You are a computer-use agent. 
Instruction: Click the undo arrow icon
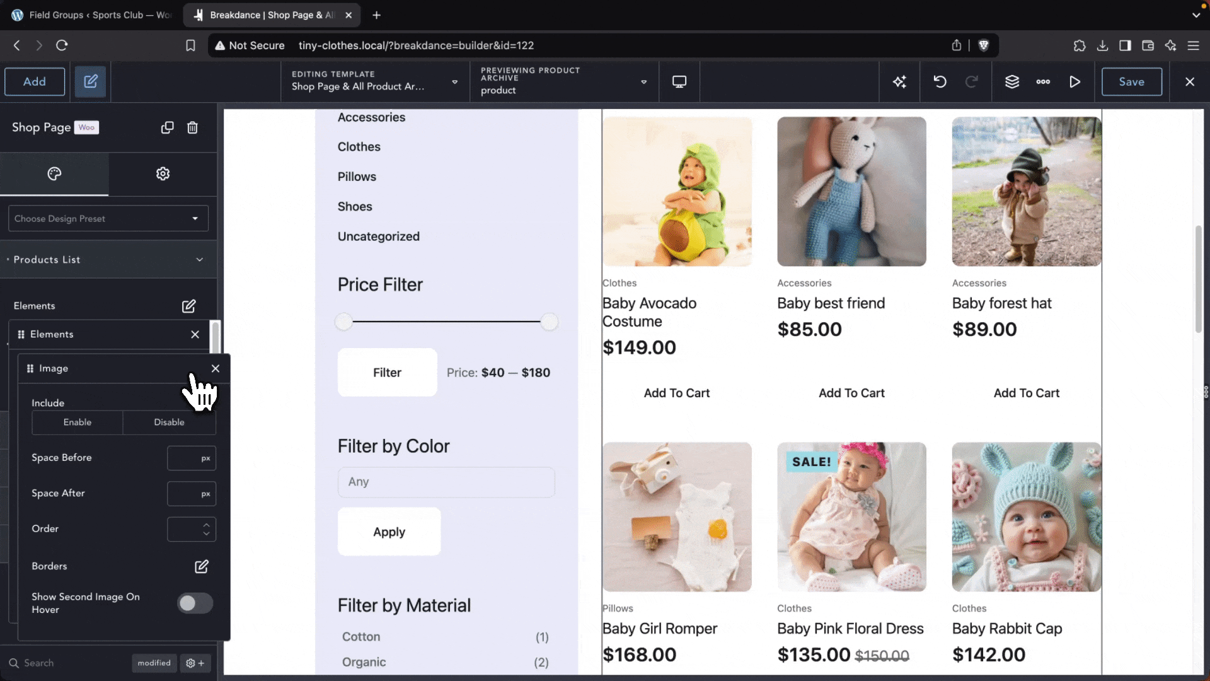click(x=940, y=82)
